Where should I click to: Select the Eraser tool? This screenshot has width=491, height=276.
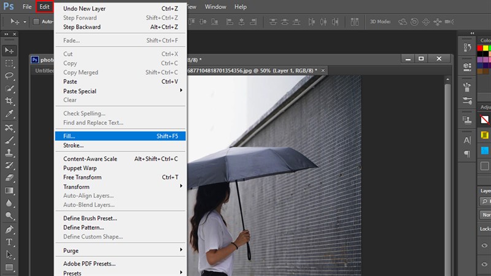pos(9,178)
